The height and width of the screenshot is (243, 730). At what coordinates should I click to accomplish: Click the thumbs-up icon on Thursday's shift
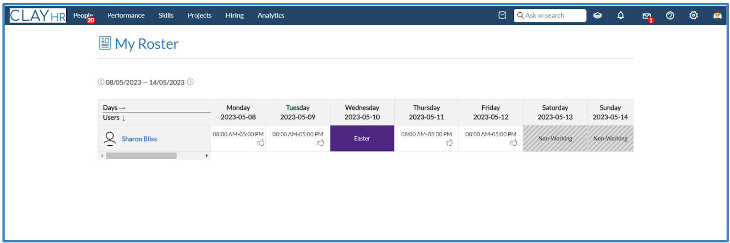coord(449,143)
